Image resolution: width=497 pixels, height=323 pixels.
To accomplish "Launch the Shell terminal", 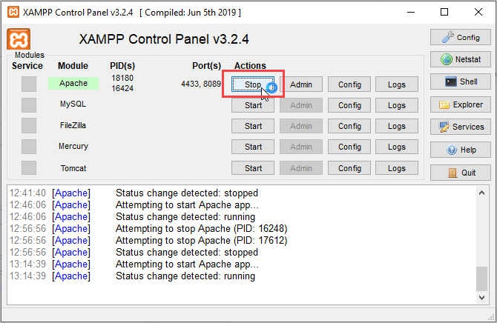I will [460, 81].
